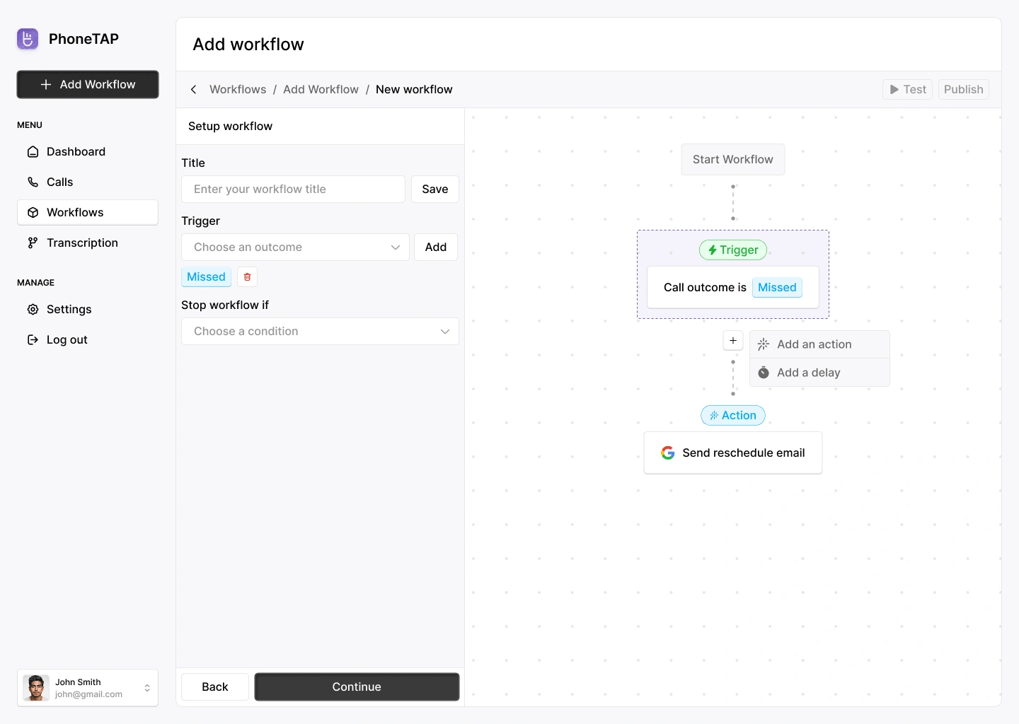The height and width of the screenshot is (724, 1019).
Task: Click the Publish button
Action: 963,90
